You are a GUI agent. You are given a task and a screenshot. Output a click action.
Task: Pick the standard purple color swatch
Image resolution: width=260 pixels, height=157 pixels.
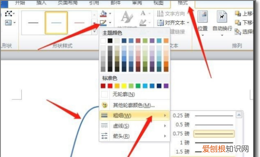[x=166, y=86]
